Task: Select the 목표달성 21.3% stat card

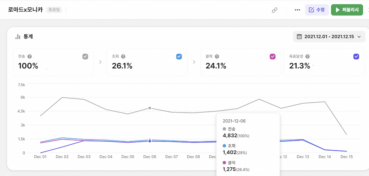Action: point(324,62)
